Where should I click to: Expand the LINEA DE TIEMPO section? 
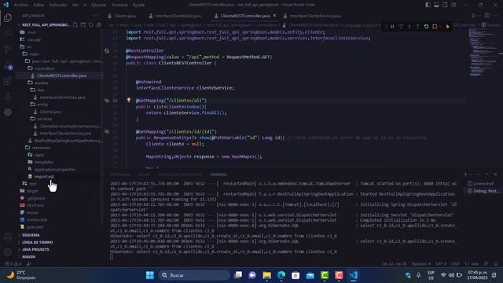click(x=37, y=242)
